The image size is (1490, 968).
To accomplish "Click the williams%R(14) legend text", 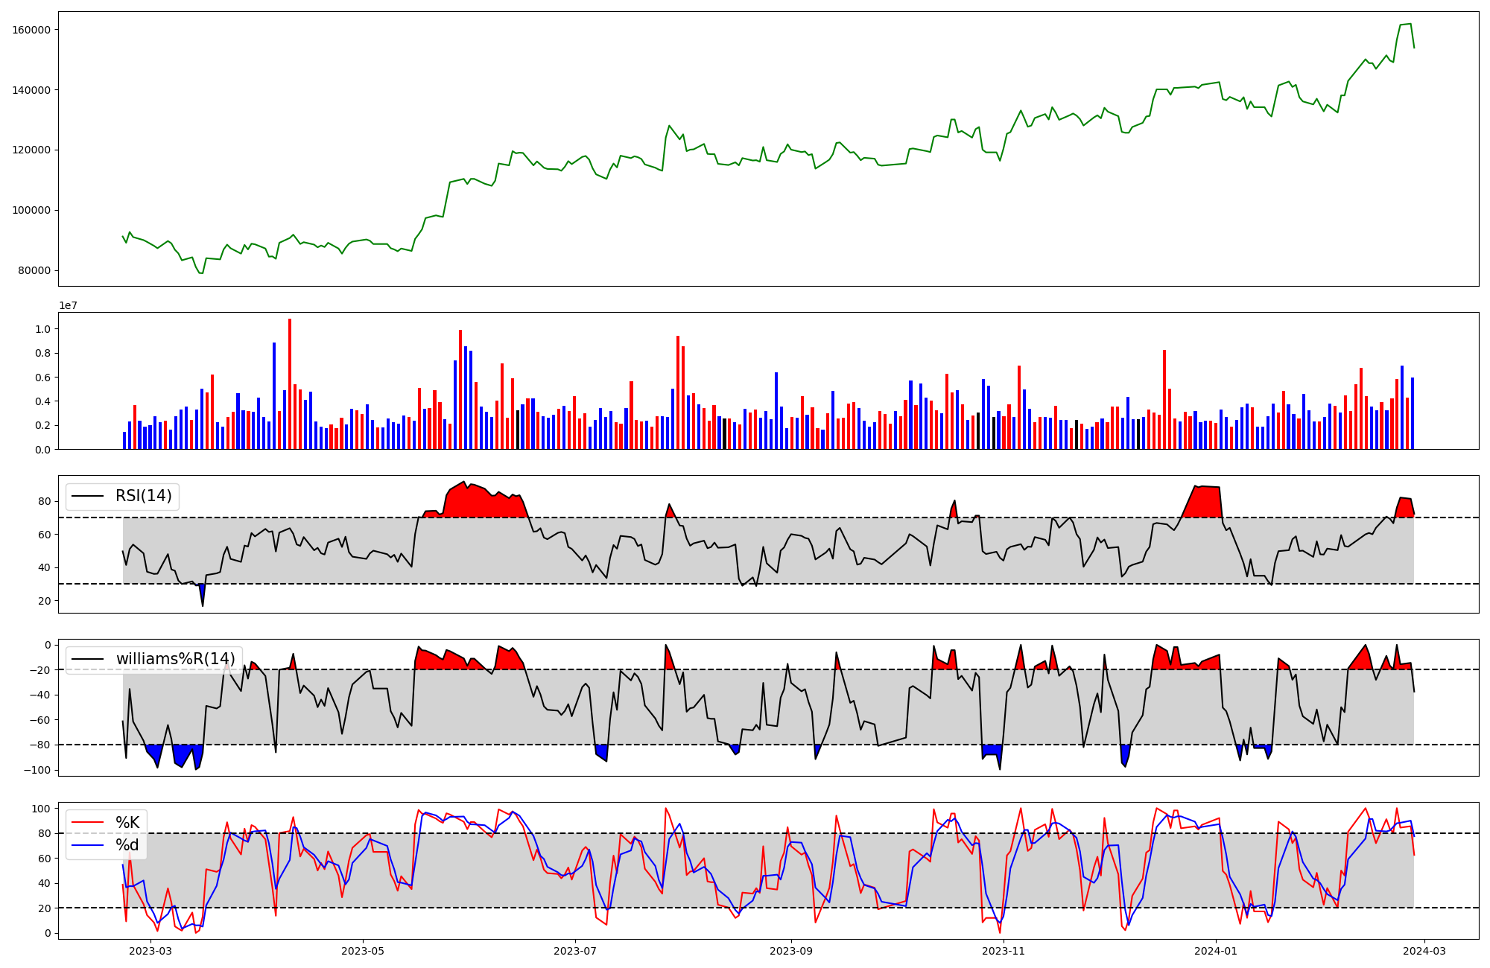I will [175, 659].
